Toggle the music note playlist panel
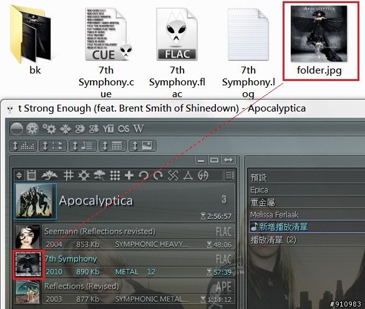Image resolution: width=365 pixels, height=309 pixels. tap(83, 146)
